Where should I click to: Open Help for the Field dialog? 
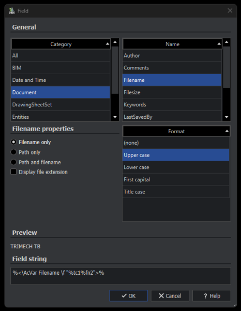pyautogui.click(x=212, y=296)
